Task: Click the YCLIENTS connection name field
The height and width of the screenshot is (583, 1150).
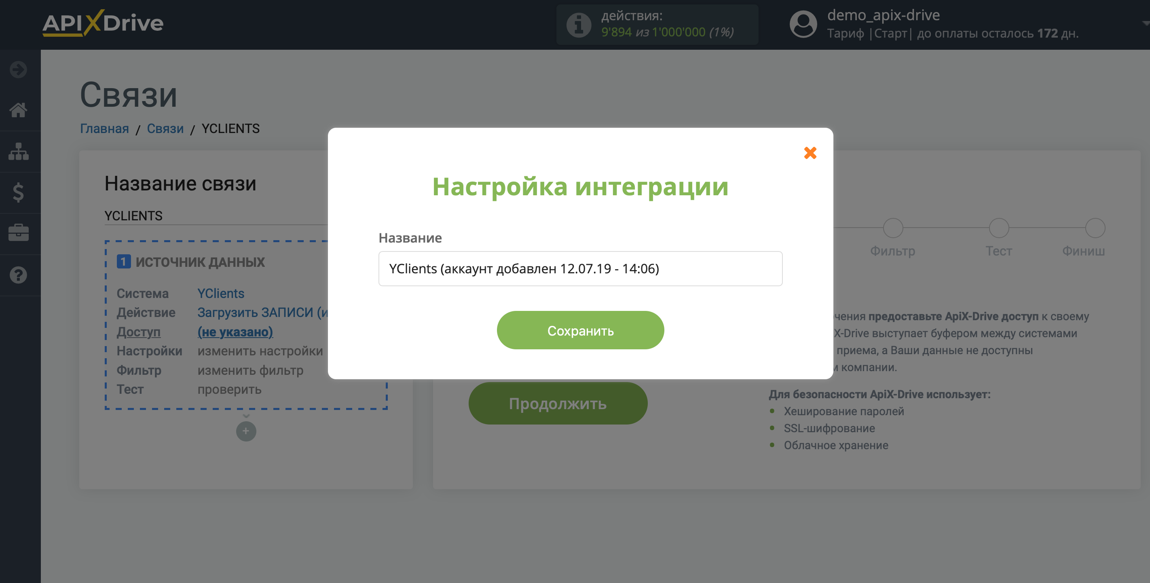Action: [x=216, y=216]
